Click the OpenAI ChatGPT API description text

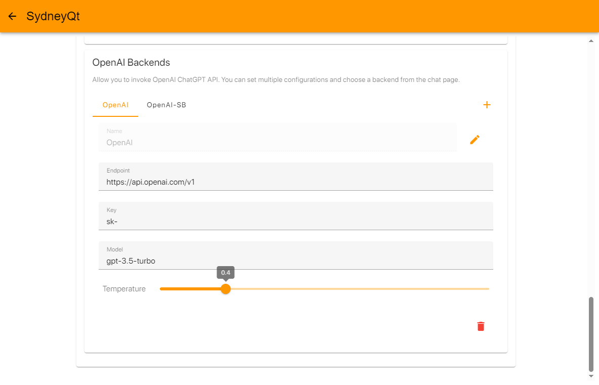tap(276, 80)
